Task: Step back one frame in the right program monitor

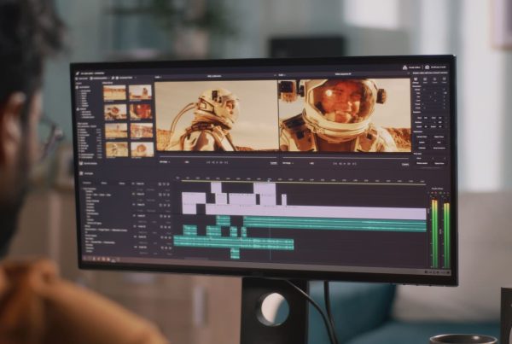Action: (340, 163)
